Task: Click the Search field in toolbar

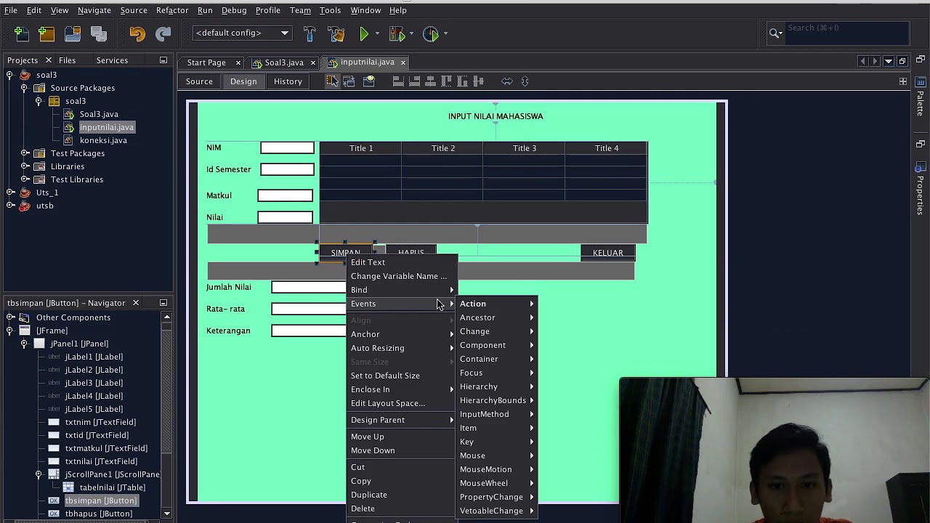Action: [846, 33]
